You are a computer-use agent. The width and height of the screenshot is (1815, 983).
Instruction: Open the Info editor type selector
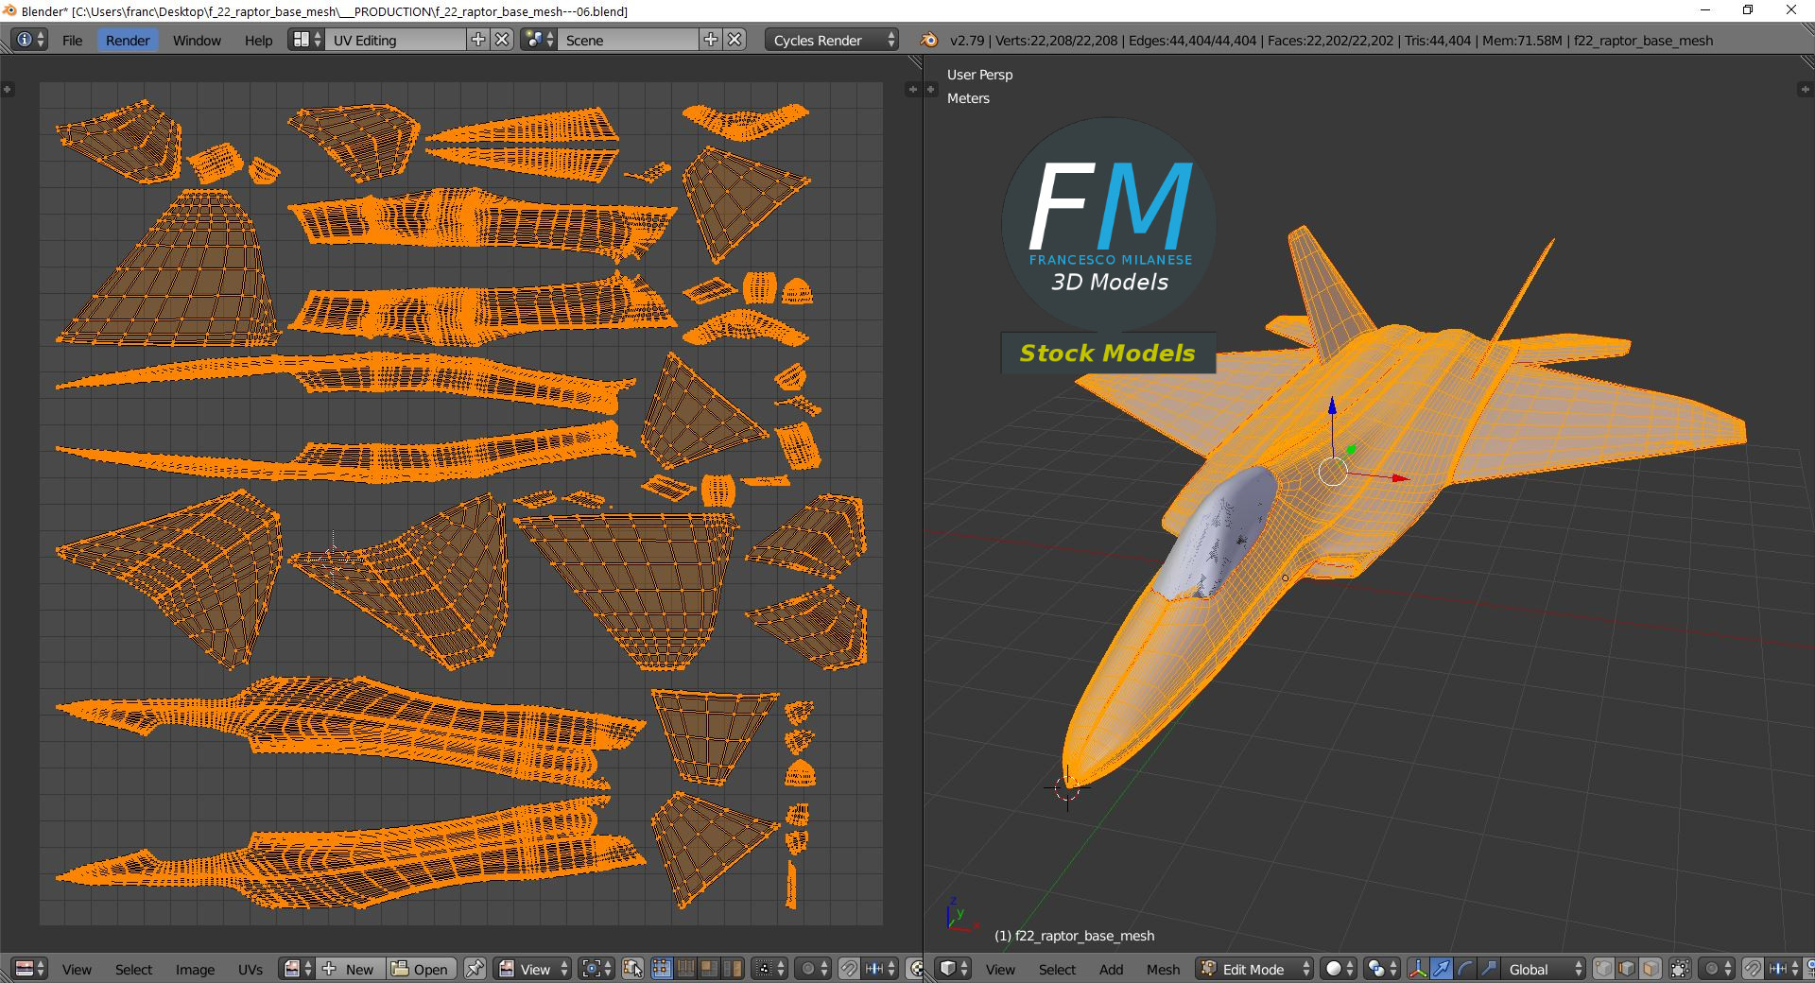pyautogui.click(x=28, y=40)
